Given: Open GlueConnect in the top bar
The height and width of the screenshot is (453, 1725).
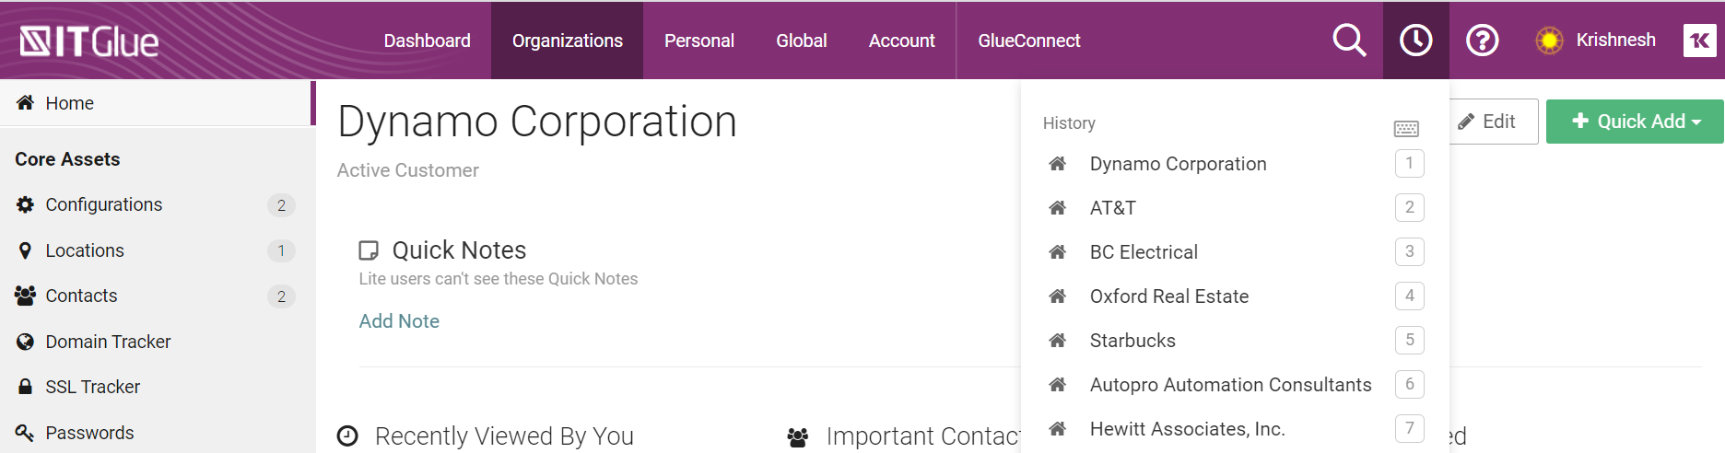Looking at the screenshot, I should click(1029, 41).
